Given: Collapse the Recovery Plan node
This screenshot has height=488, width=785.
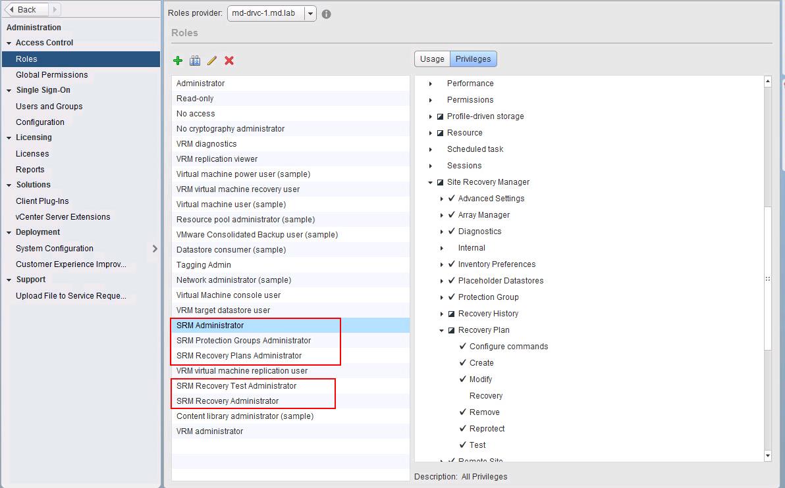Looking at the screenshot, I should click(441, 331).
